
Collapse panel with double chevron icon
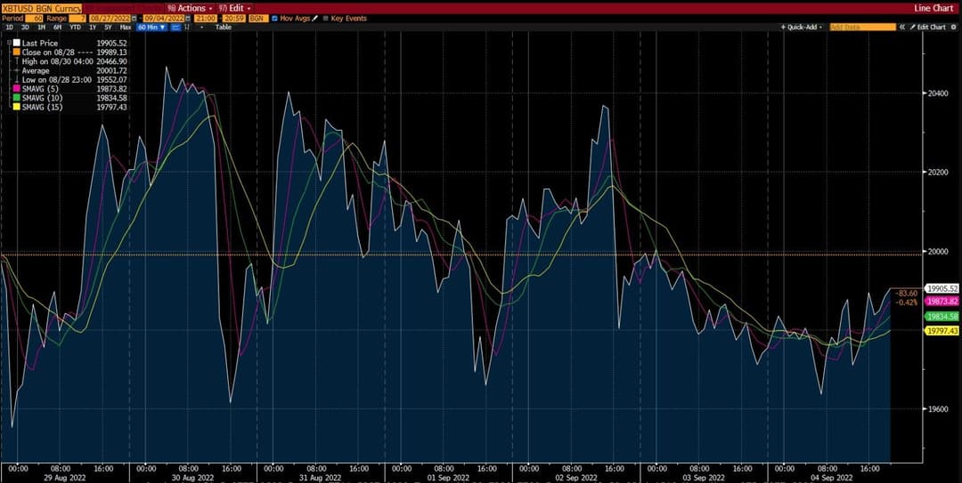pyautogui.click(x=902, y=27)
